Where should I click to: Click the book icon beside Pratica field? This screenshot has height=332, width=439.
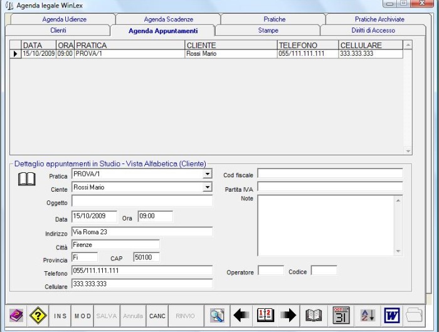[27, 179]
